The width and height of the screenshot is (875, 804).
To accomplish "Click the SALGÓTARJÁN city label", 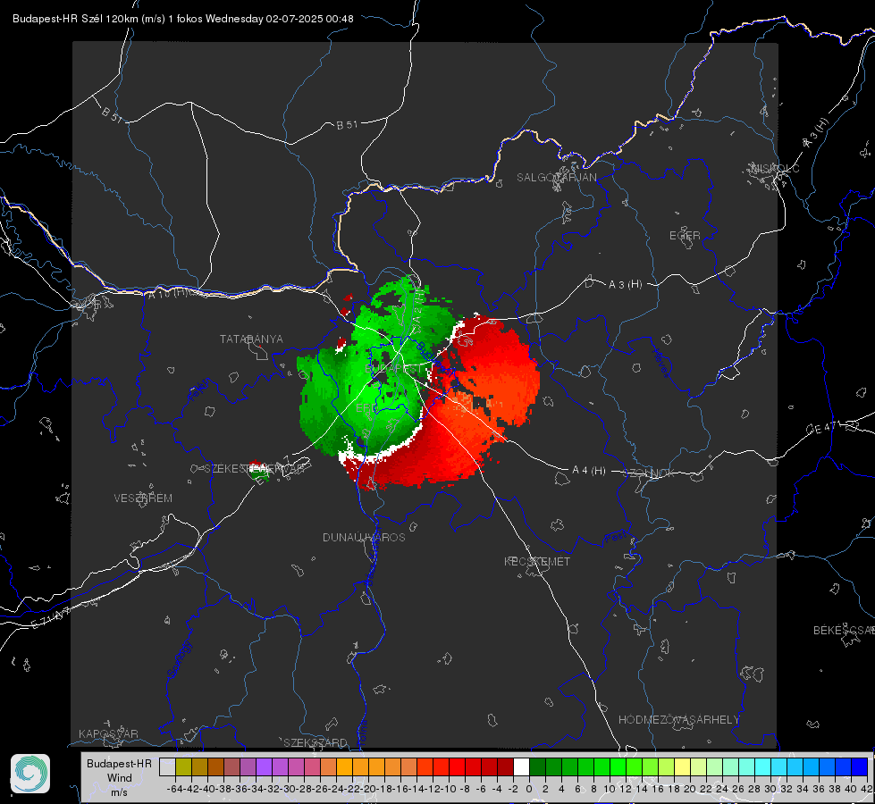I will point(556,178).
